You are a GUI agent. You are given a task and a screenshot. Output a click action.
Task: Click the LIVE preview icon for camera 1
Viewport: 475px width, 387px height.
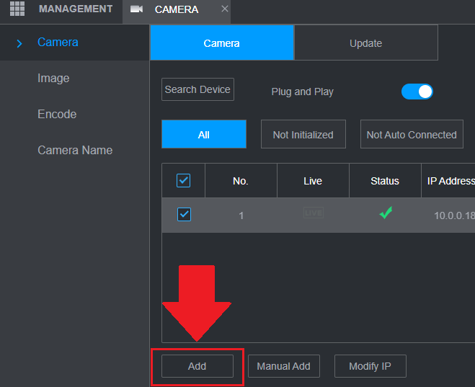point(314,213)
